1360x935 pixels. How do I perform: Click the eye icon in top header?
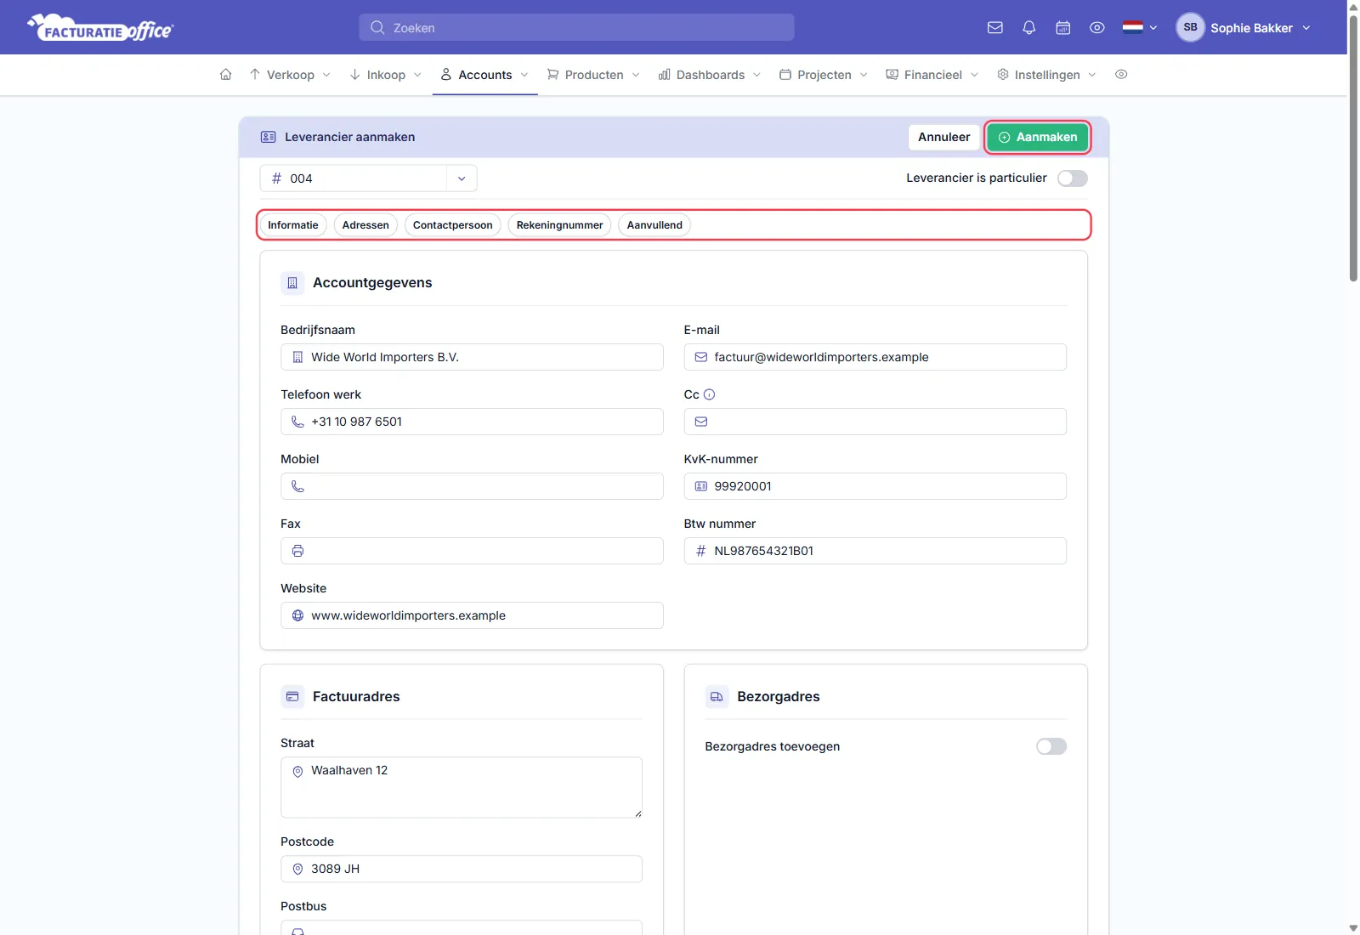(1096, 28)
